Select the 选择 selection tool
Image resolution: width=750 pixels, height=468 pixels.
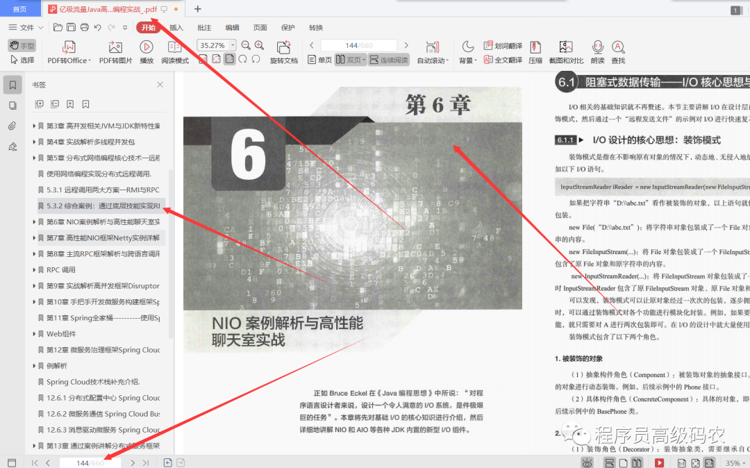22,60
